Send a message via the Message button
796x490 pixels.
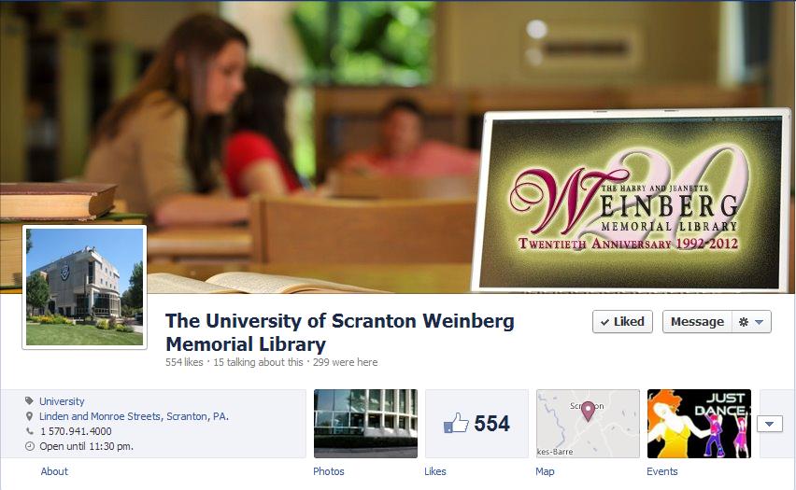[697, 322]
